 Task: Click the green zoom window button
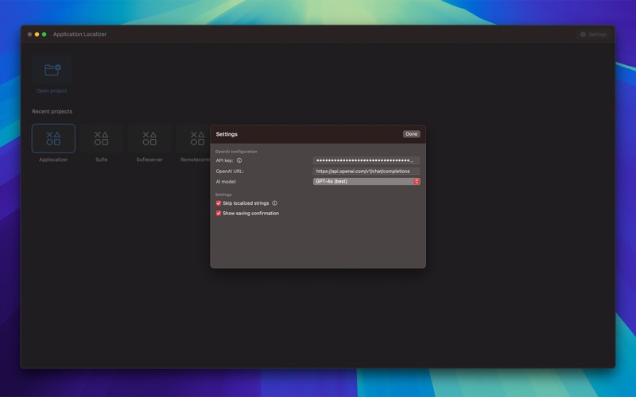click(45, 34)
